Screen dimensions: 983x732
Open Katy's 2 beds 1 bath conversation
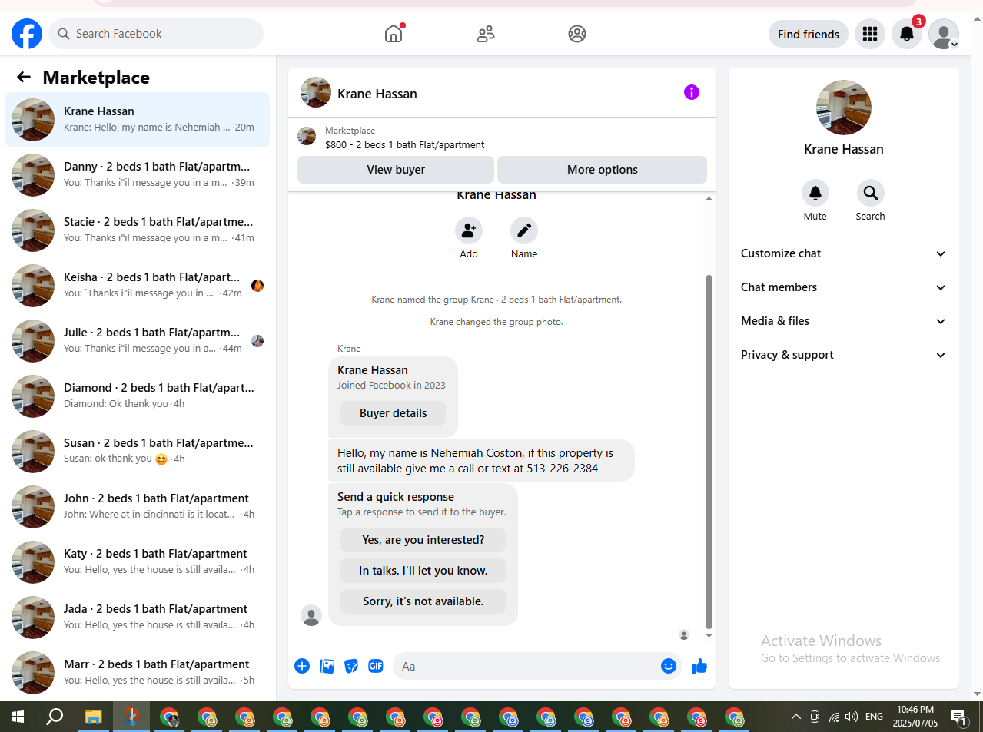click(x=138, y=562)
